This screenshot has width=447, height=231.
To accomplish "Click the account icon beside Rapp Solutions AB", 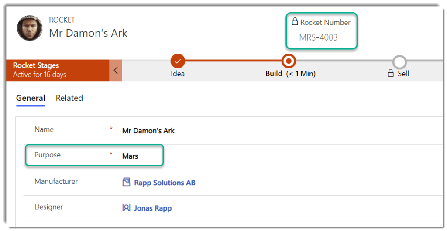I will click(x=126, y=183).
